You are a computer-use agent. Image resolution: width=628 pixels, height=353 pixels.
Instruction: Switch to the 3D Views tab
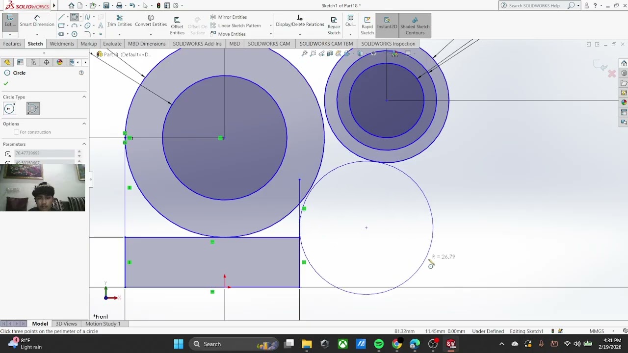(x=66, y=324)
